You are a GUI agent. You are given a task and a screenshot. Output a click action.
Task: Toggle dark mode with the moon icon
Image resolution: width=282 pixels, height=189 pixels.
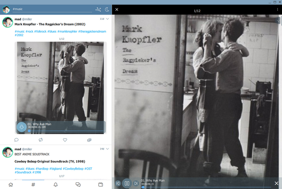(107, 9)
